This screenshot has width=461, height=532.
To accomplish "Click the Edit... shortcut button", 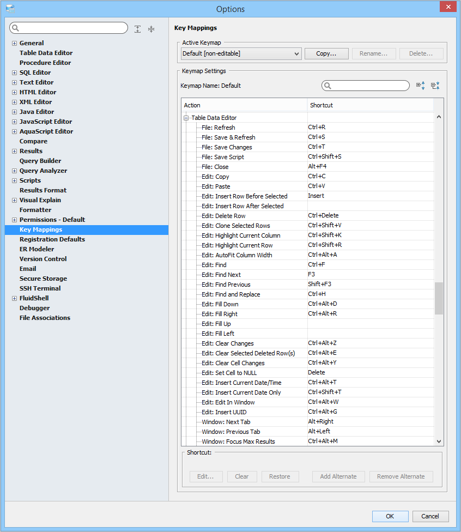I will 206,477.
